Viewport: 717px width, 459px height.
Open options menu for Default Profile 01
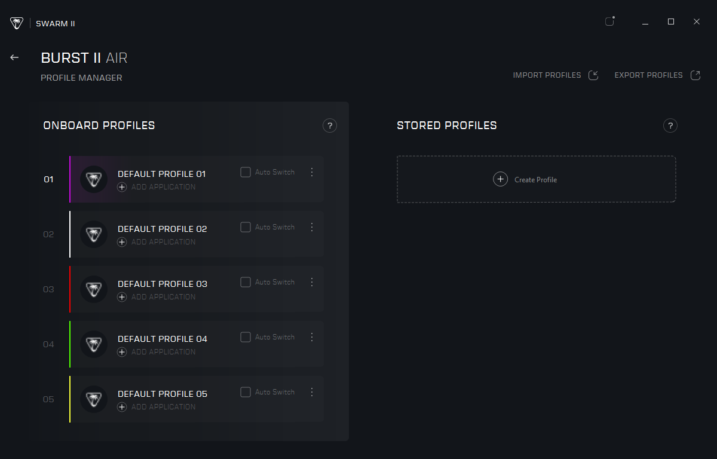(x=311, y=172)
